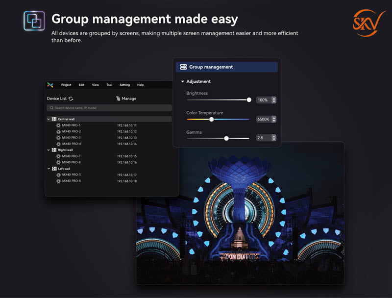Open the Project menu

coord(66,85)
